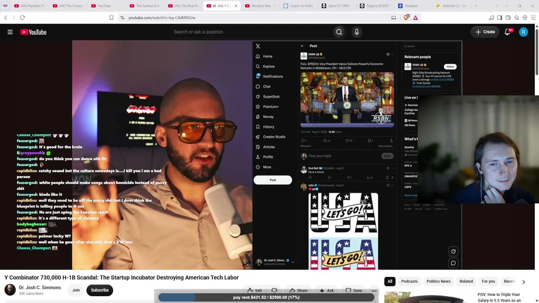Subscribe to Dr. Josh C. Simmons

(x=100, y=290)
